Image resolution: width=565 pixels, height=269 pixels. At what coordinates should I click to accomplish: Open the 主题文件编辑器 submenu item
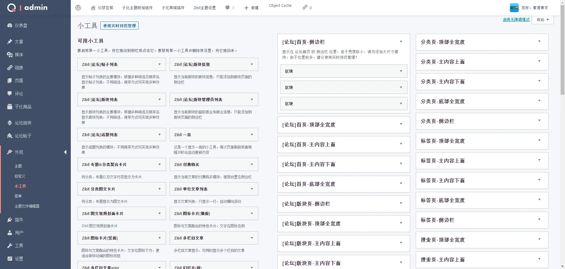27,206
